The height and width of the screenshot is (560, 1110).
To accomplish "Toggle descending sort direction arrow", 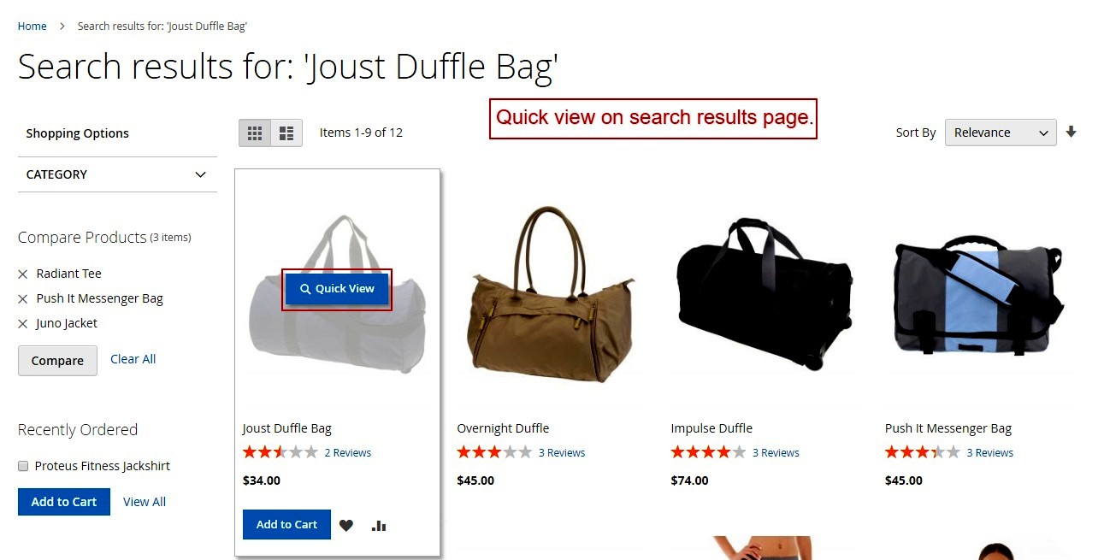I will point(1071,132).
